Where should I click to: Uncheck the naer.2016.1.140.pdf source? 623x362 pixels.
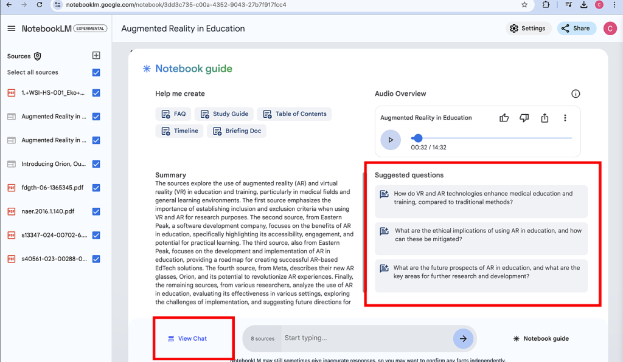(x=96, y=211)
